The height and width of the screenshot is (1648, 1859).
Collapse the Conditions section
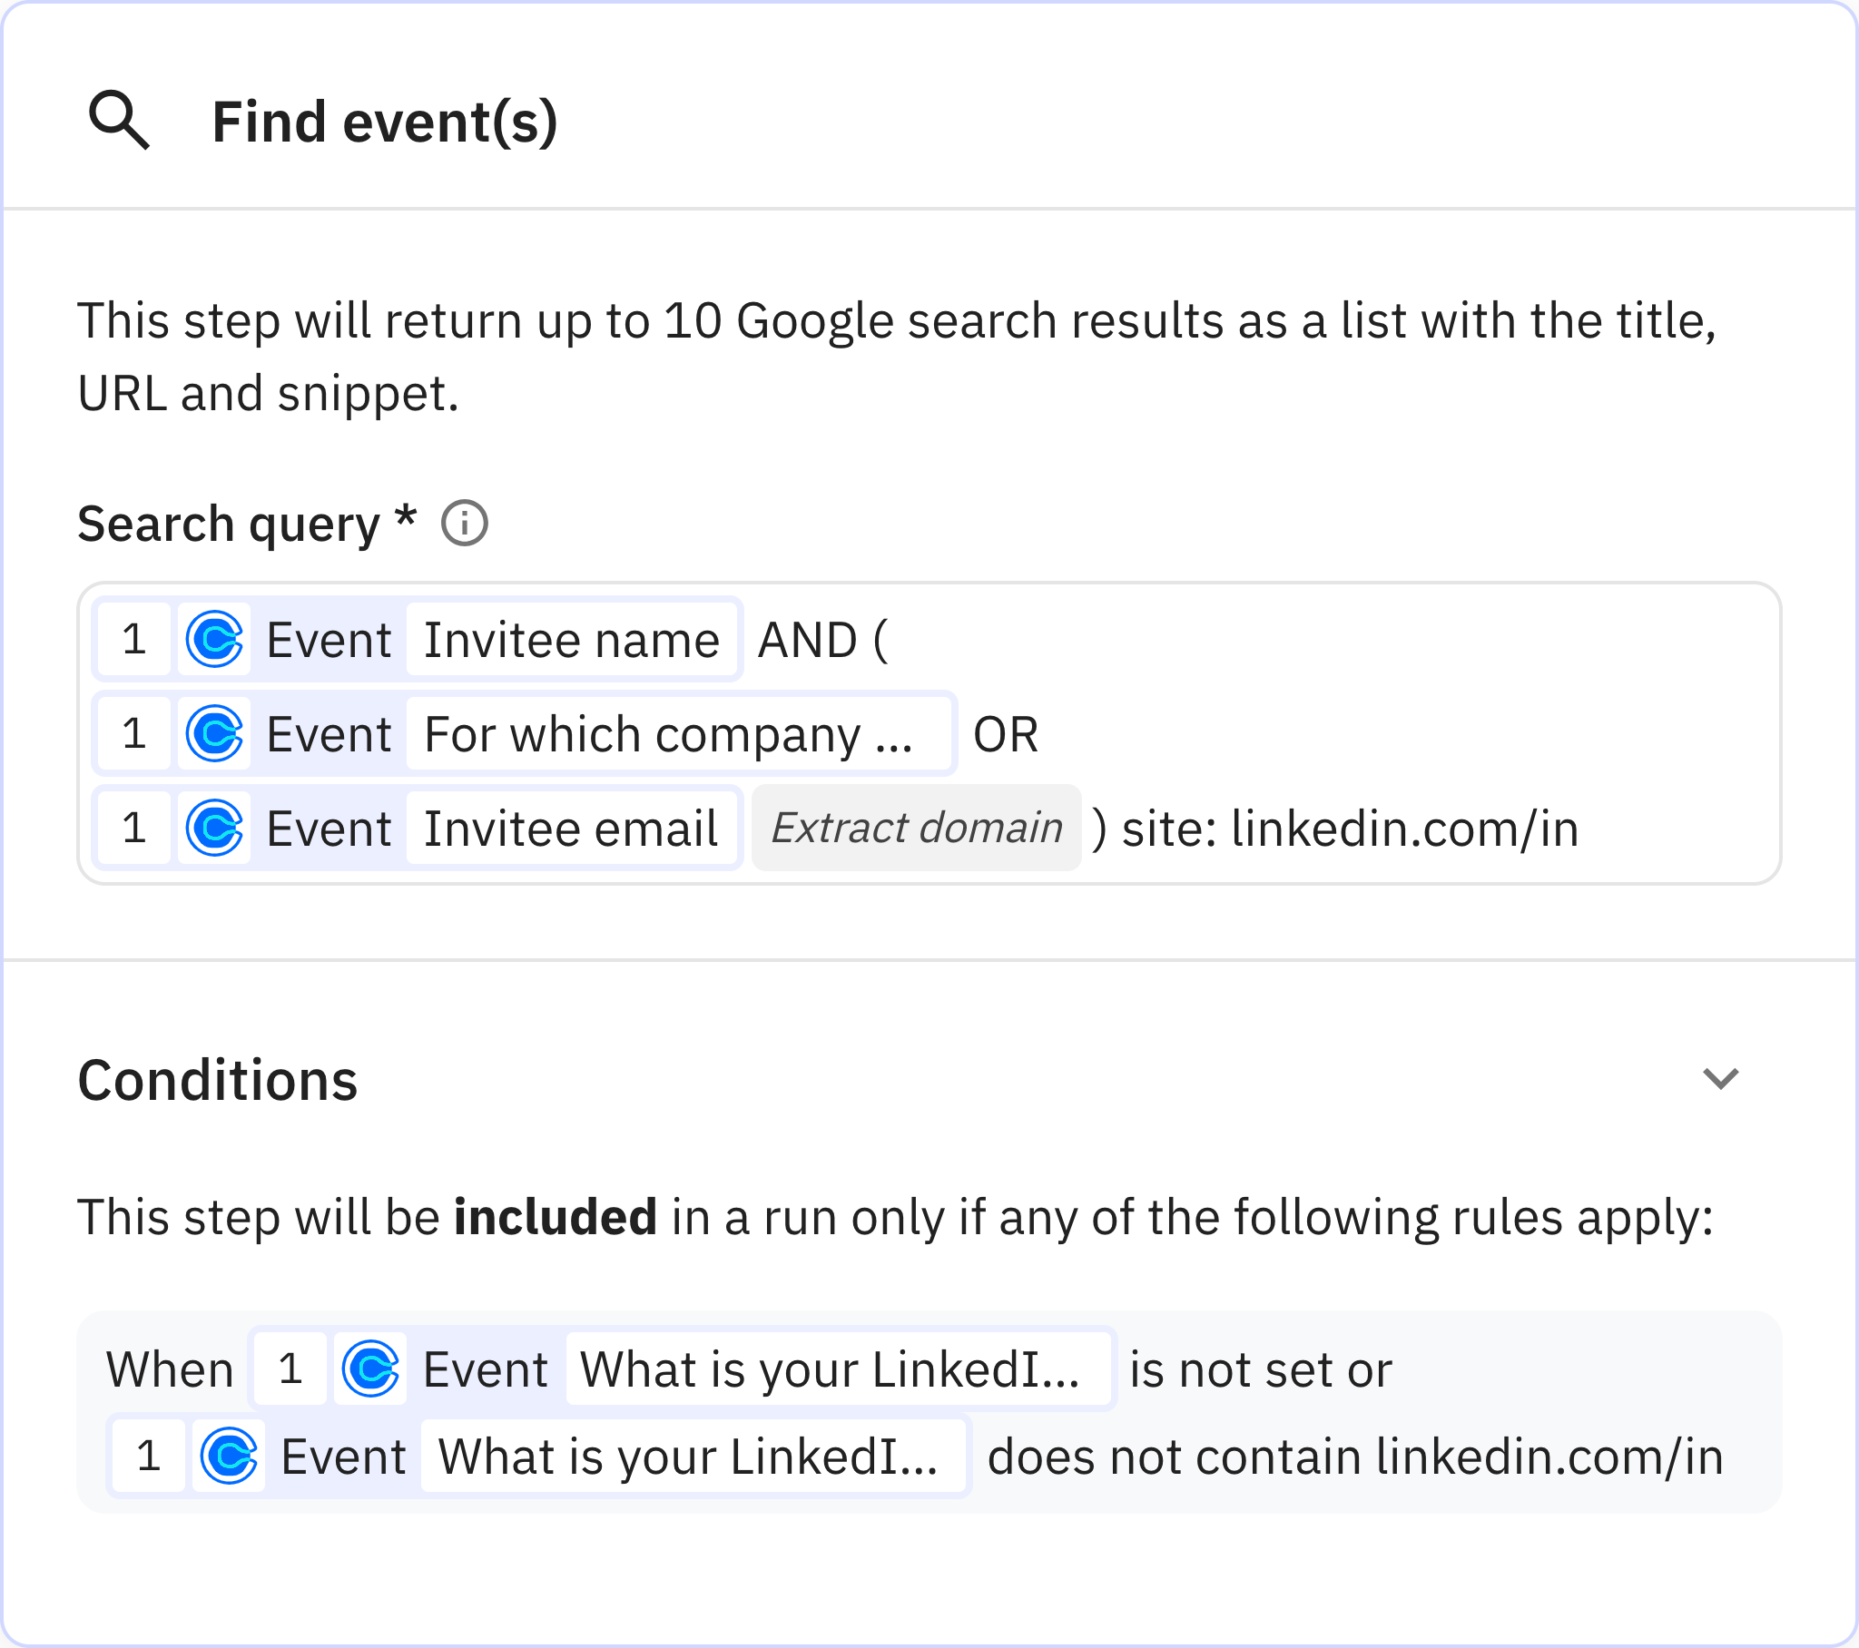pyautogui.click(x=1722, y=1081)
